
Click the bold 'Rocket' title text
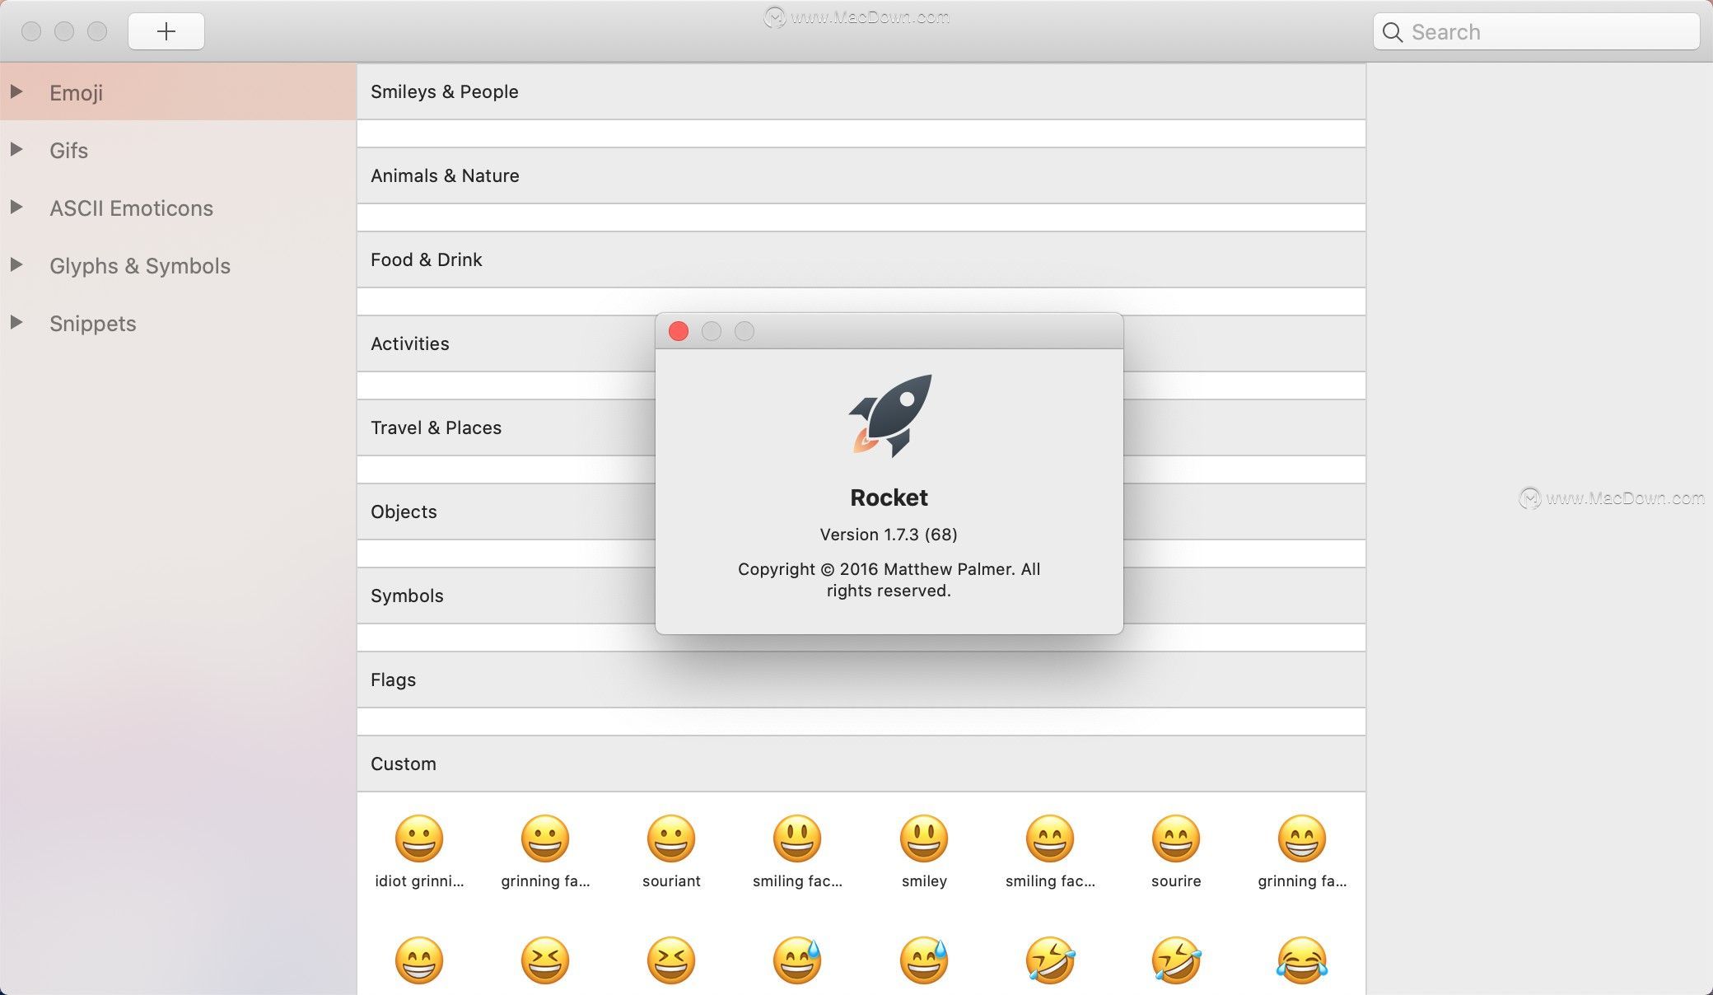click(889, 497)
